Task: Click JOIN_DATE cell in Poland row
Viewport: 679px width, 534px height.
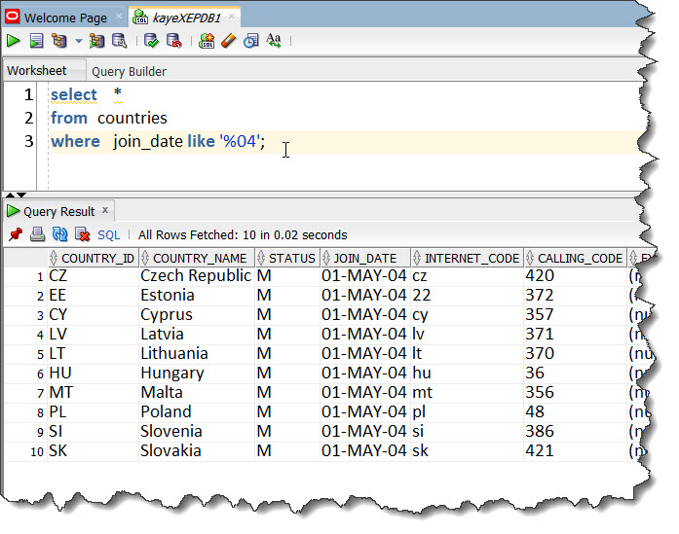Action: 364,412
